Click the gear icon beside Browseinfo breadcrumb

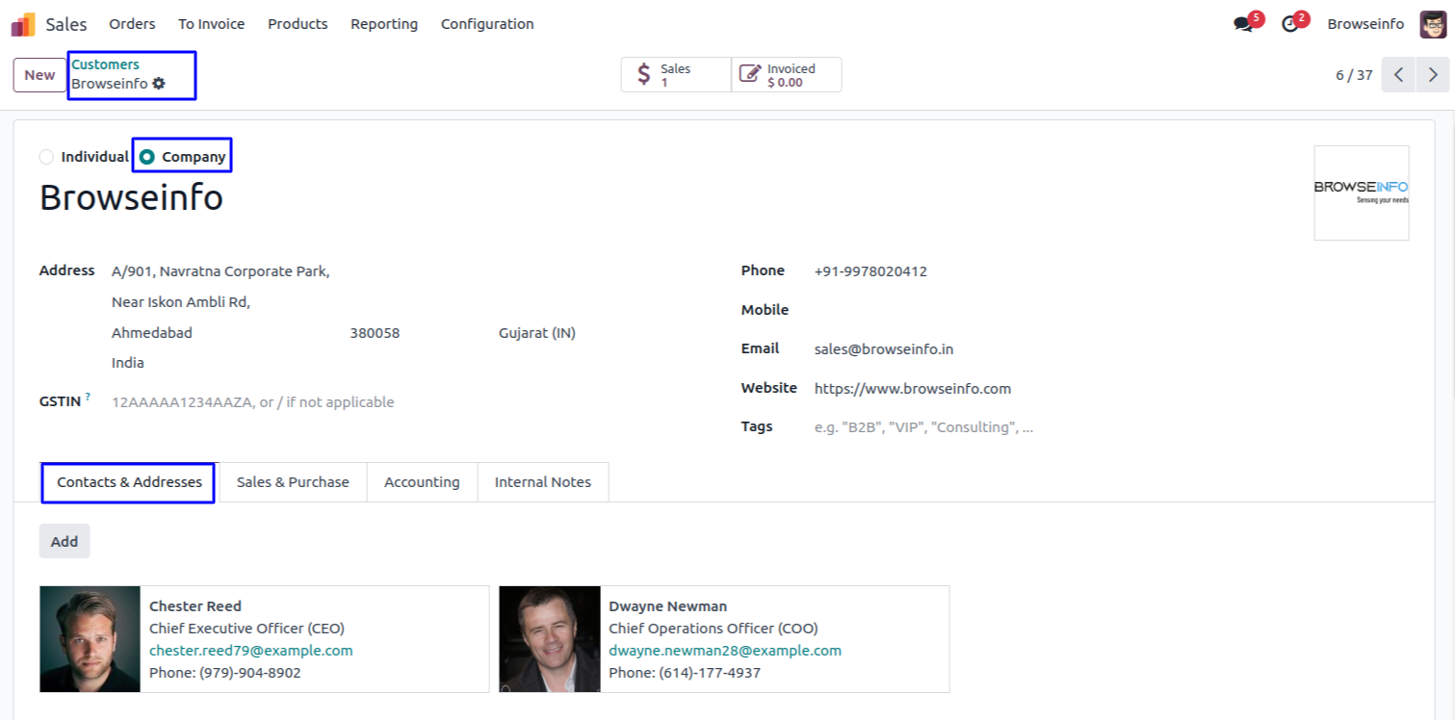[159, 84]
